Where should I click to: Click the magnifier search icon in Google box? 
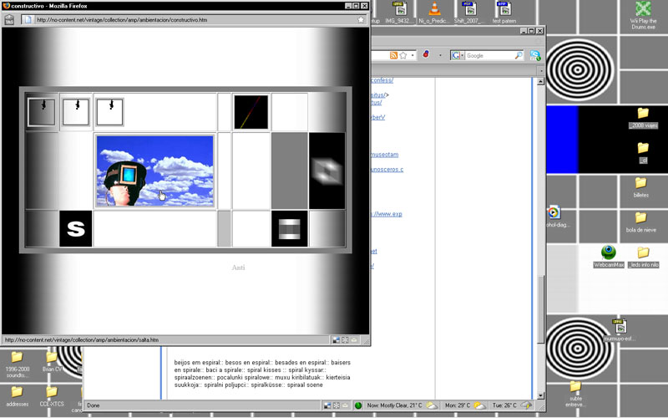519,55
